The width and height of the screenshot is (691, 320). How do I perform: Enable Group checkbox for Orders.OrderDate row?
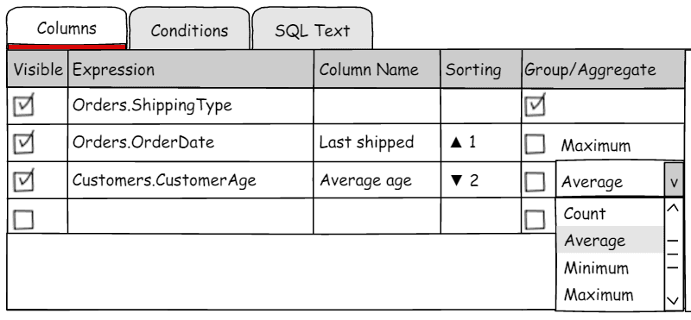[x=535, y=144]
